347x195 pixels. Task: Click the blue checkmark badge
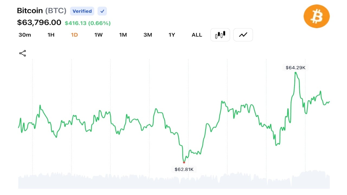[102, 11]
